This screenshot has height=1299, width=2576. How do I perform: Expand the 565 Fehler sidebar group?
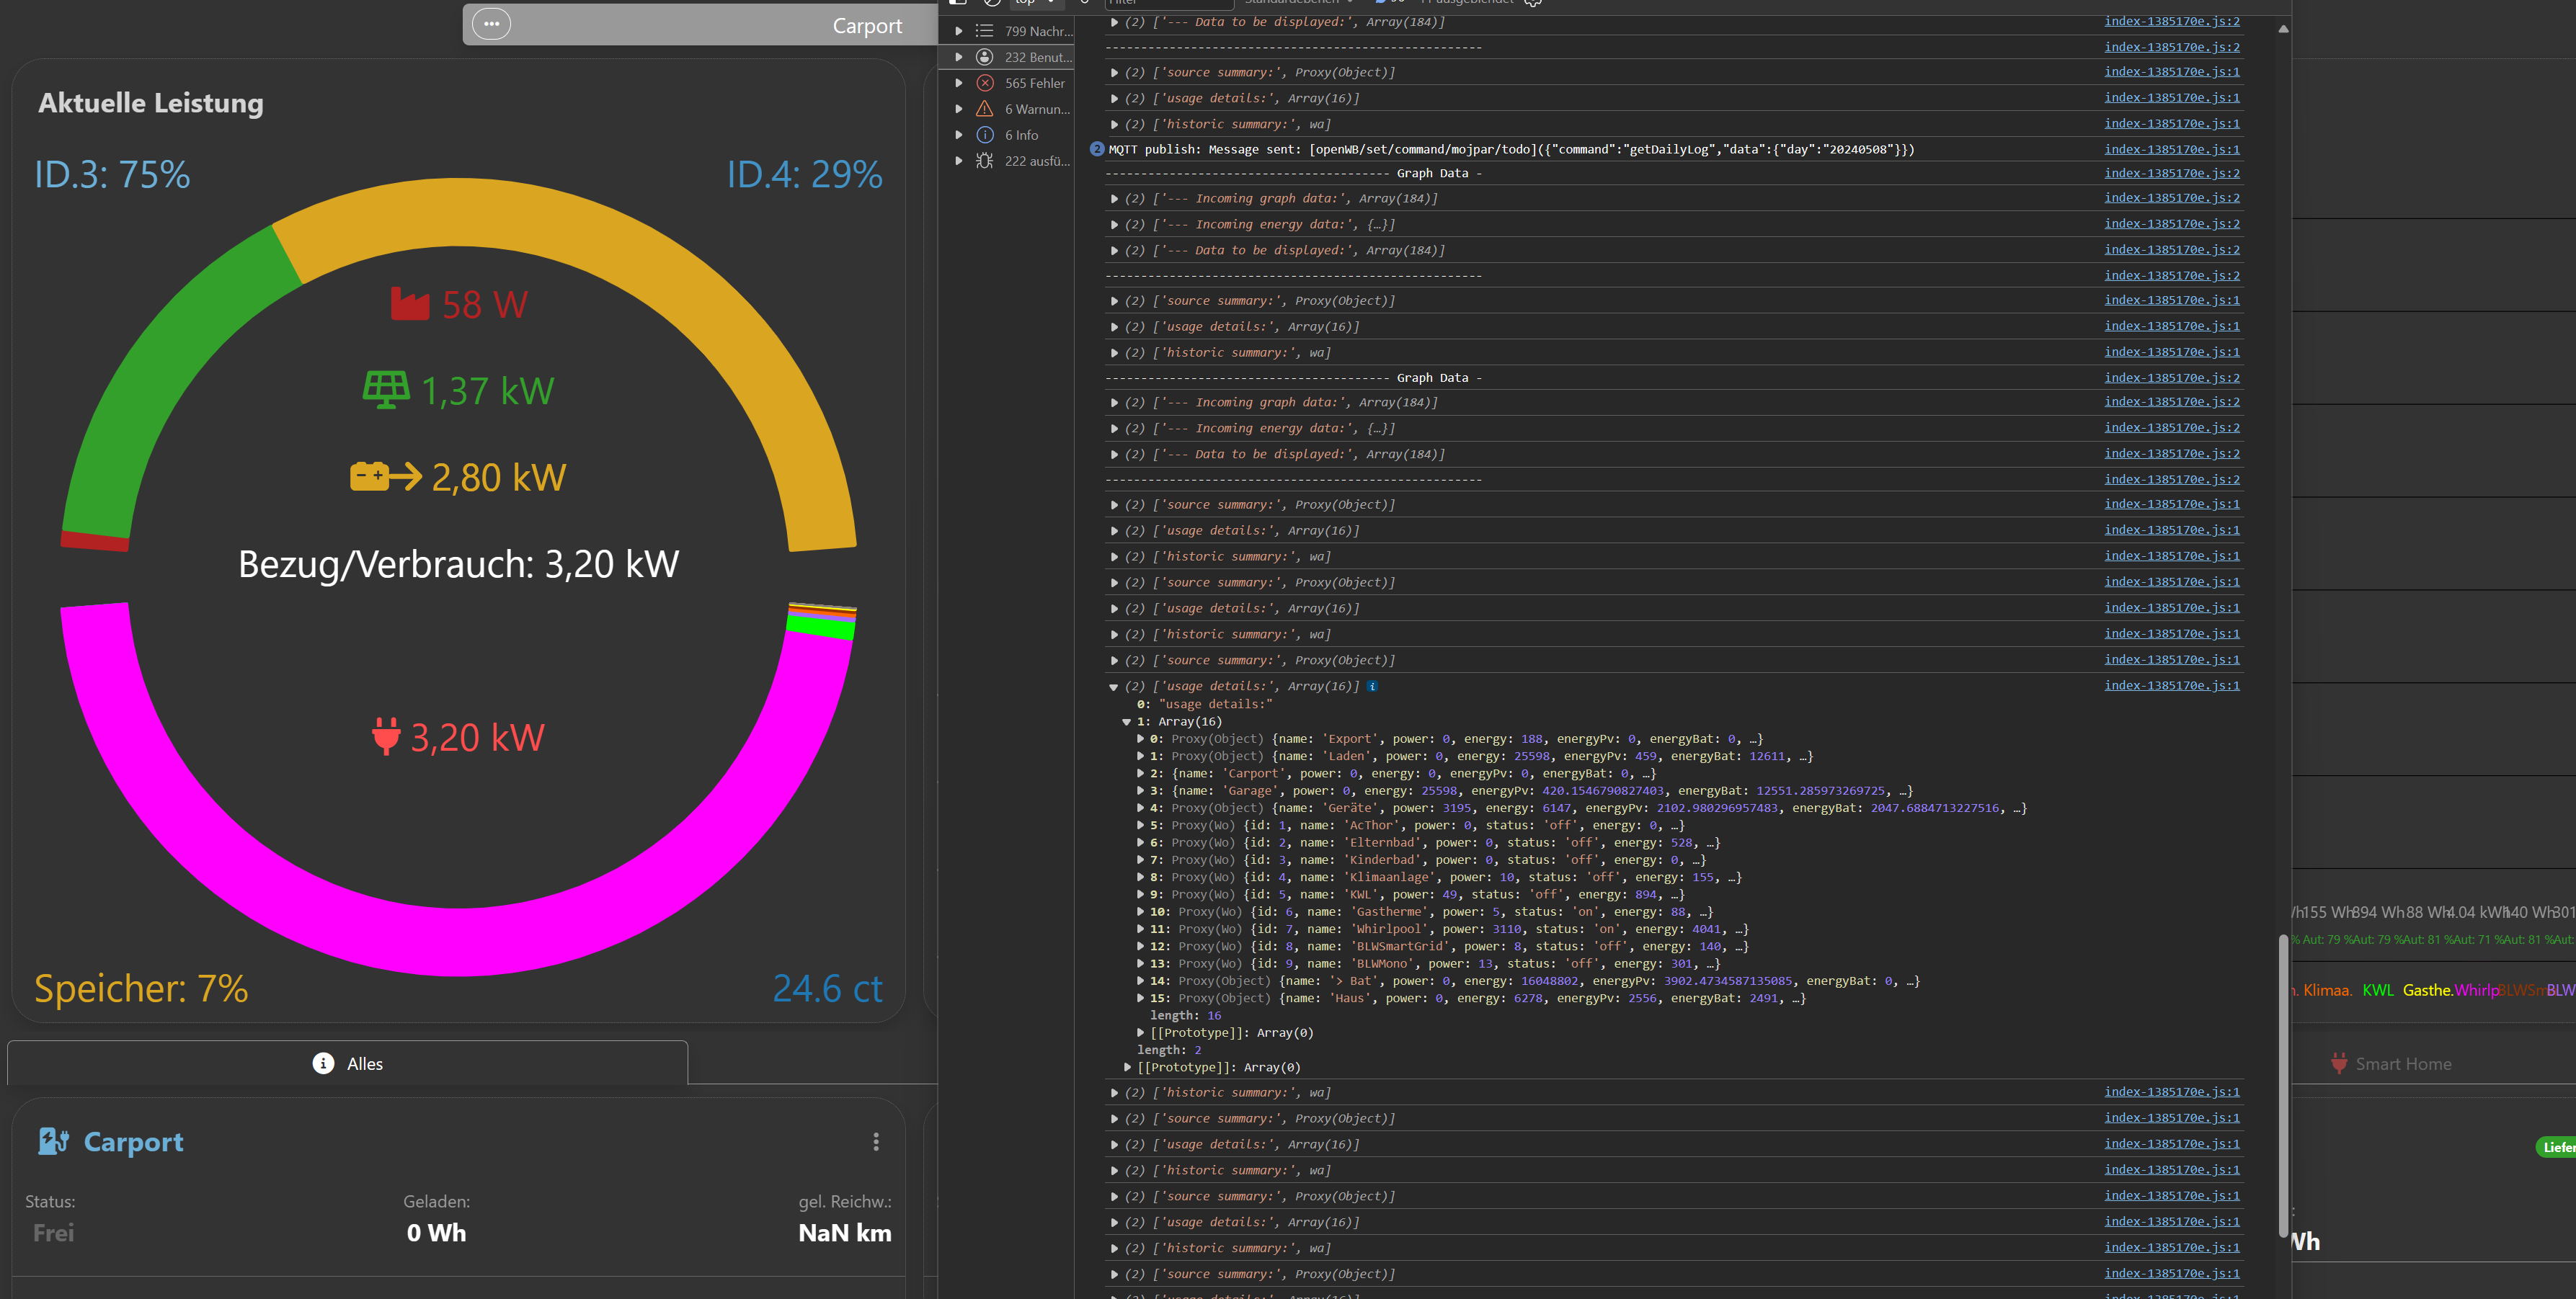959,83
